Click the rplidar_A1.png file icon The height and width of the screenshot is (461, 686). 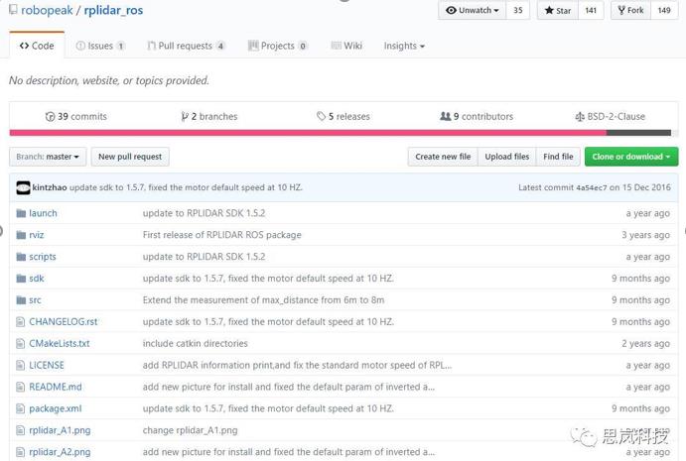click(x=20, y=430)
